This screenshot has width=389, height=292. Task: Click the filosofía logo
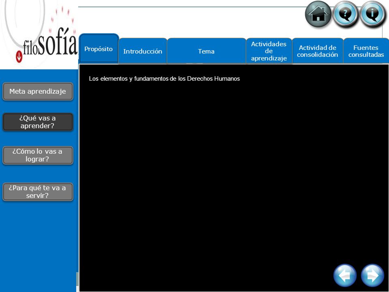coord(47,44)
